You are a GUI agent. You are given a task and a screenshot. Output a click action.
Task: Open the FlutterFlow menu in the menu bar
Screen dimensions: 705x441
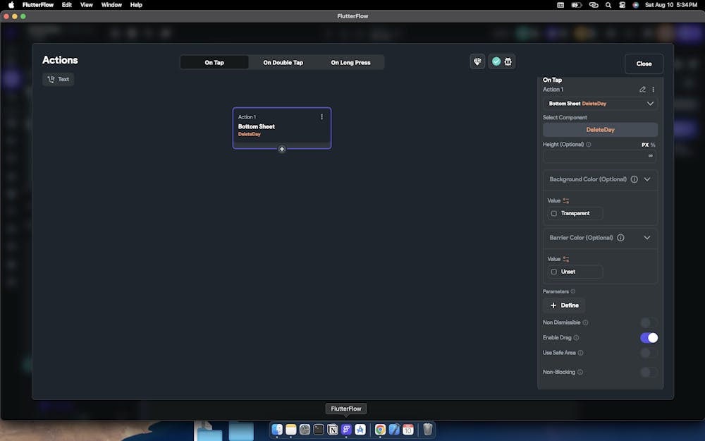click(38, 5)
